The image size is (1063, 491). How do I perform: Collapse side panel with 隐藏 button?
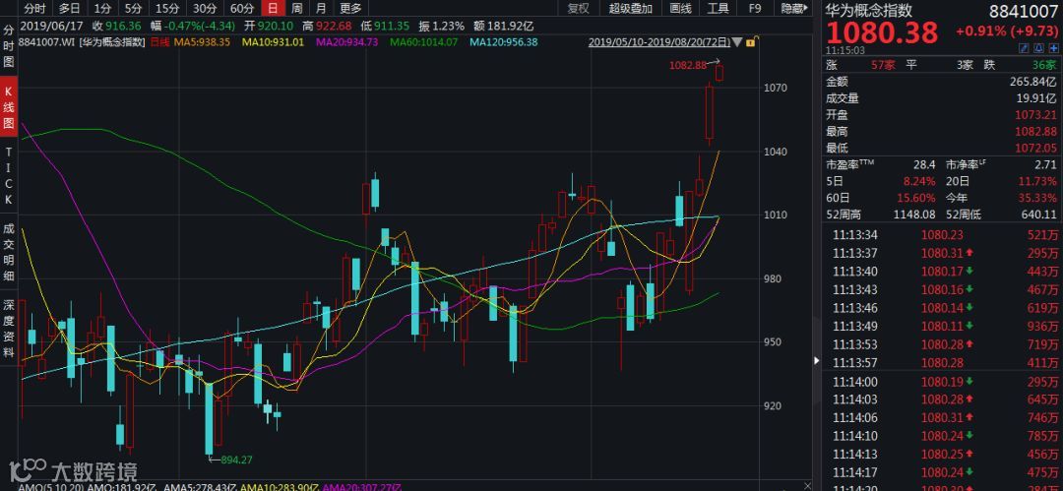(794, 9)
